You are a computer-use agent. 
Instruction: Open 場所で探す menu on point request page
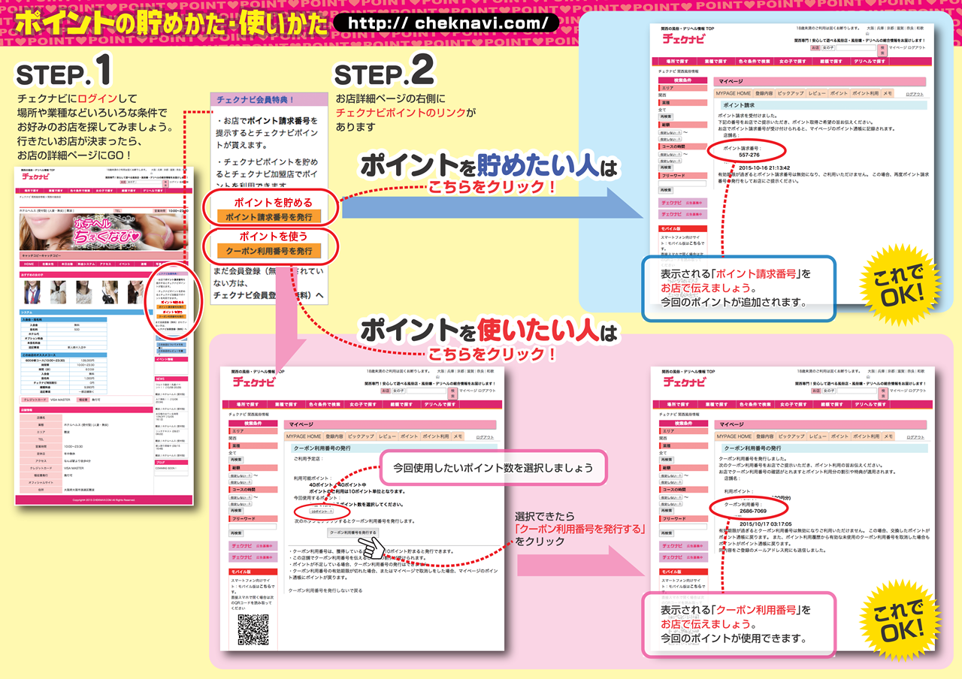click(678, 61)
